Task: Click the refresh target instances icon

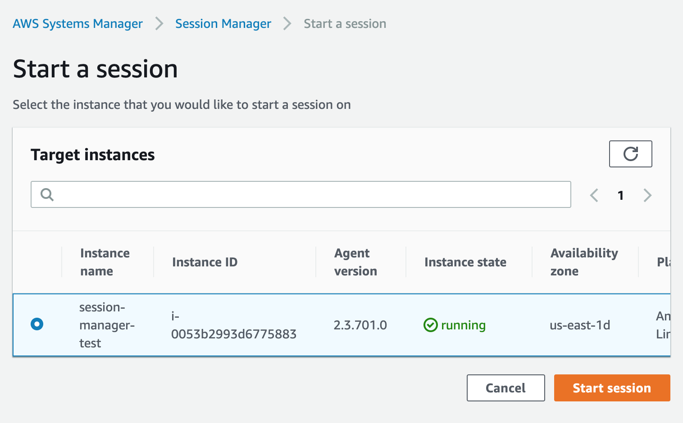Action: pyautogui.click(x=630, y=154)
